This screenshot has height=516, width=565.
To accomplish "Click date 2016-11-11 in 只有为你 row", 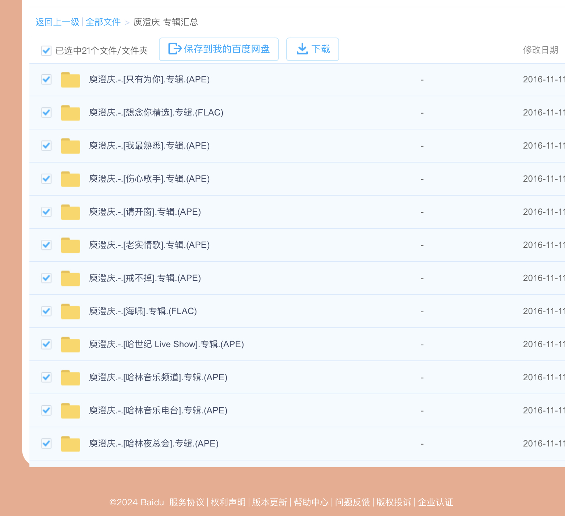I will [544, 79].
